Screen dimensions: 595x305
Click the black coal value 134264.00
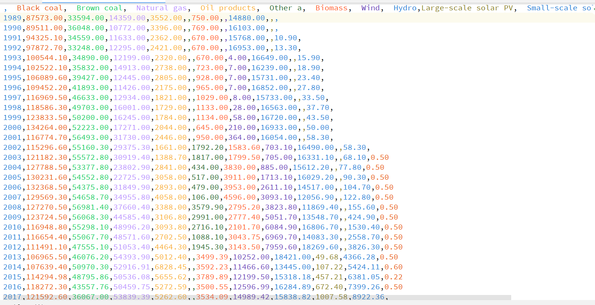point(47,128)
